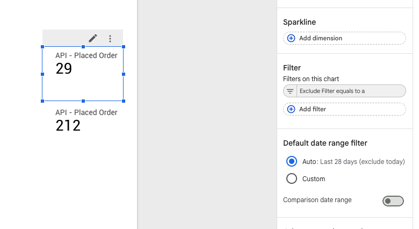The height and width of the screenshot is (229, 419).
Task: Enable the Comparison date range toggle
Action: click(x=393, y=201)
